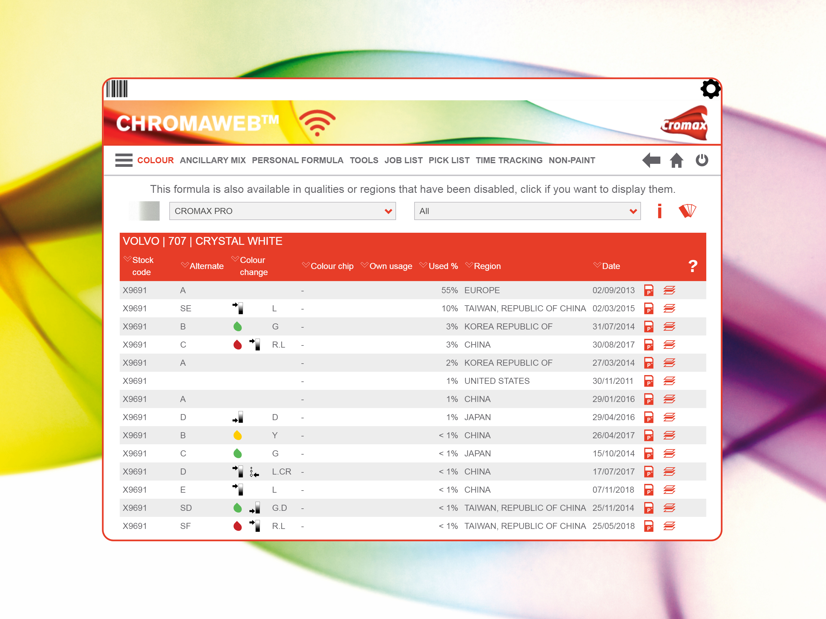
Task: Open formula page icon for EUROPE row
Action: pos(649,290)
